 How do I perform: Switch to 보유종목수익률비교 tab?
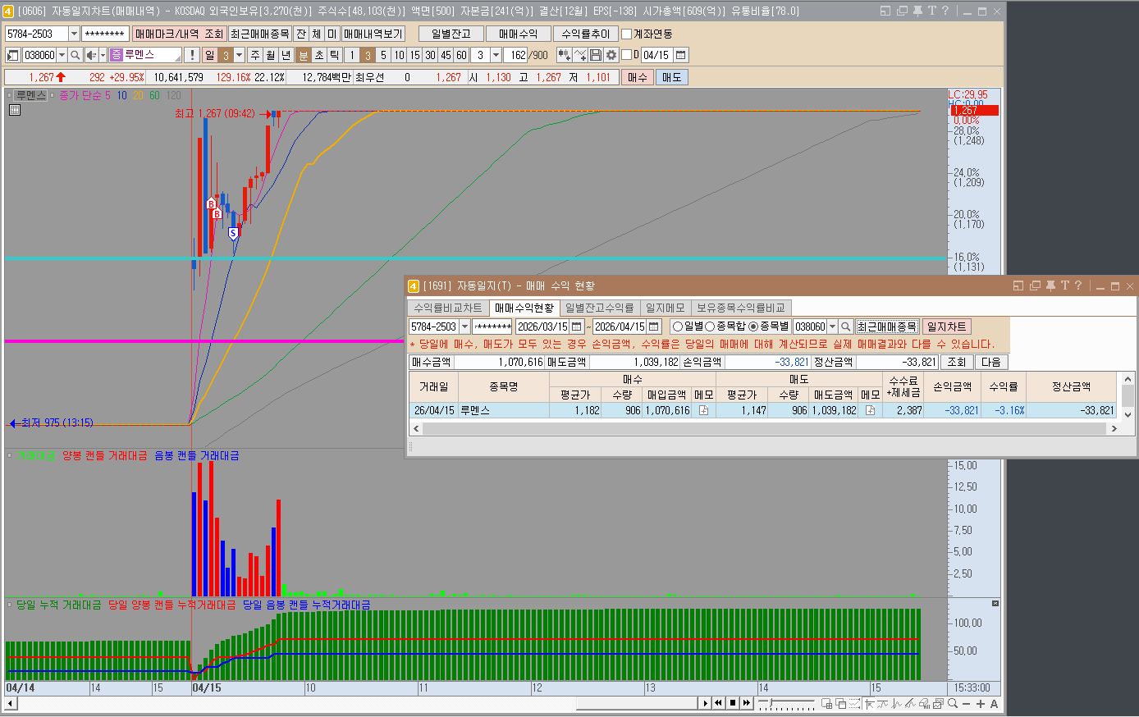(x=741, y=308)
